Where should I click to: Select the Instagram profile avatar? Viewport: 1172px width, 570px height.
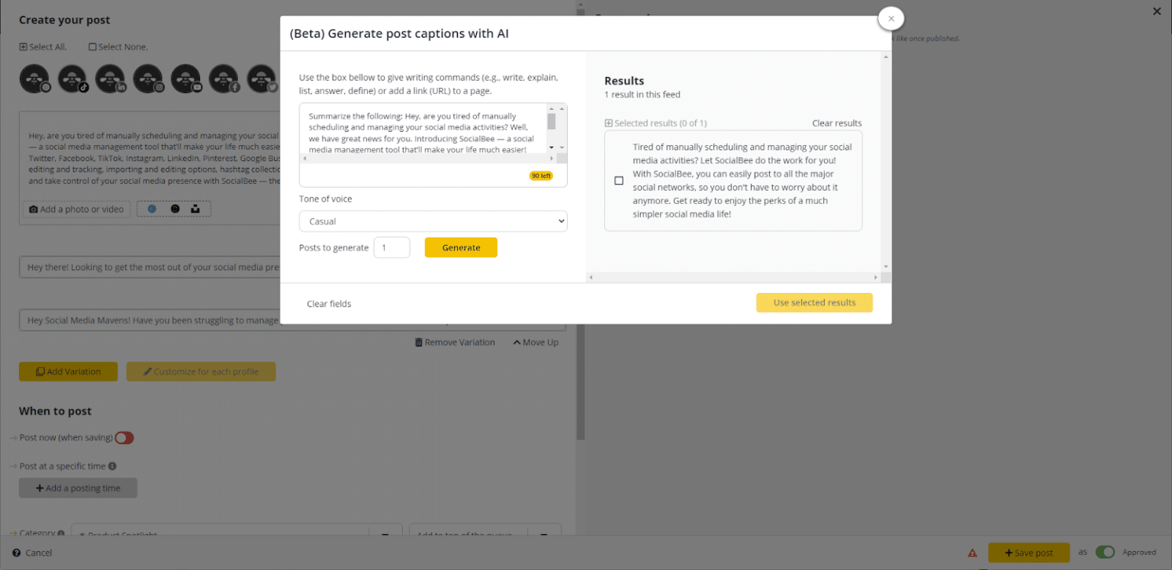coord(148,79)
